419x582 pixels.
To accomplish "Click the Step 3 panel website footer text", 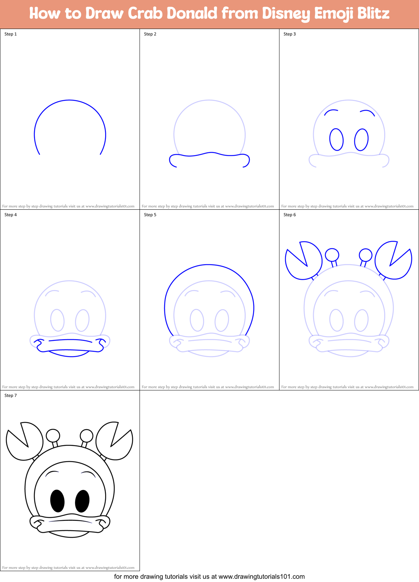I will [x=347, y=206].
